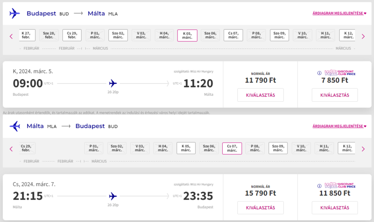Show earlier return dates with the left arrow

pos(11,149)
